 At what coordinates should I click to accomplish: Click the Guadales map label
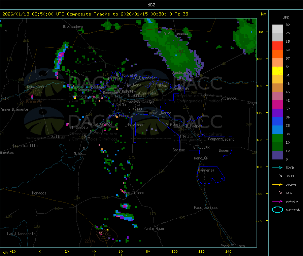[179, 72]
